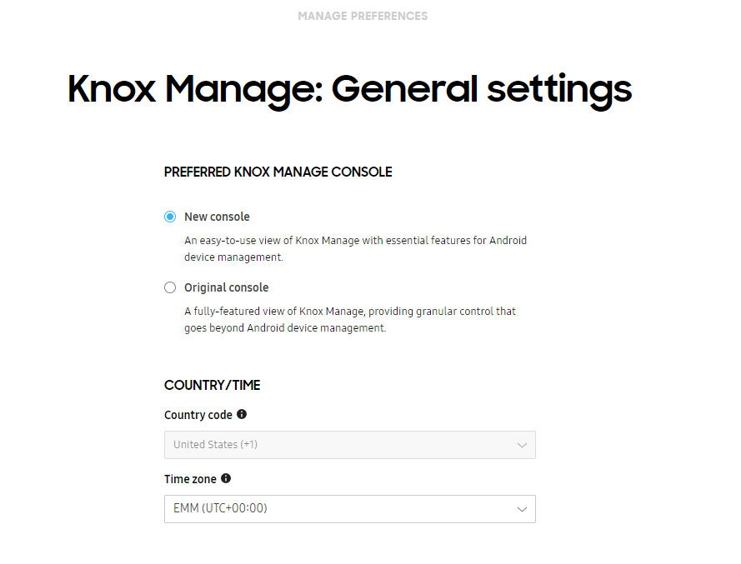Click the chevron arrow in Country code box
Screen dimensions: 741x564
coord(522,445)
